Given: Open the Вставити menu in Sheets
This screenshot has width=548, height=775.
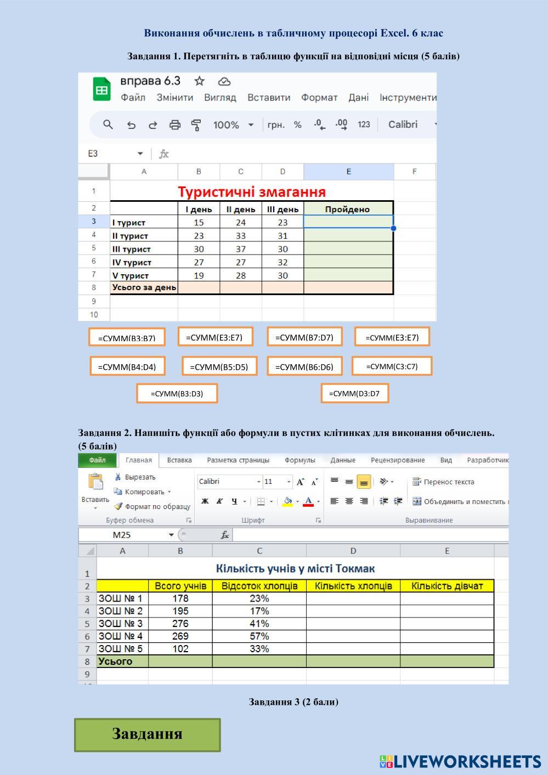Looking at the screenshot, I should click(x=268, y=98).
